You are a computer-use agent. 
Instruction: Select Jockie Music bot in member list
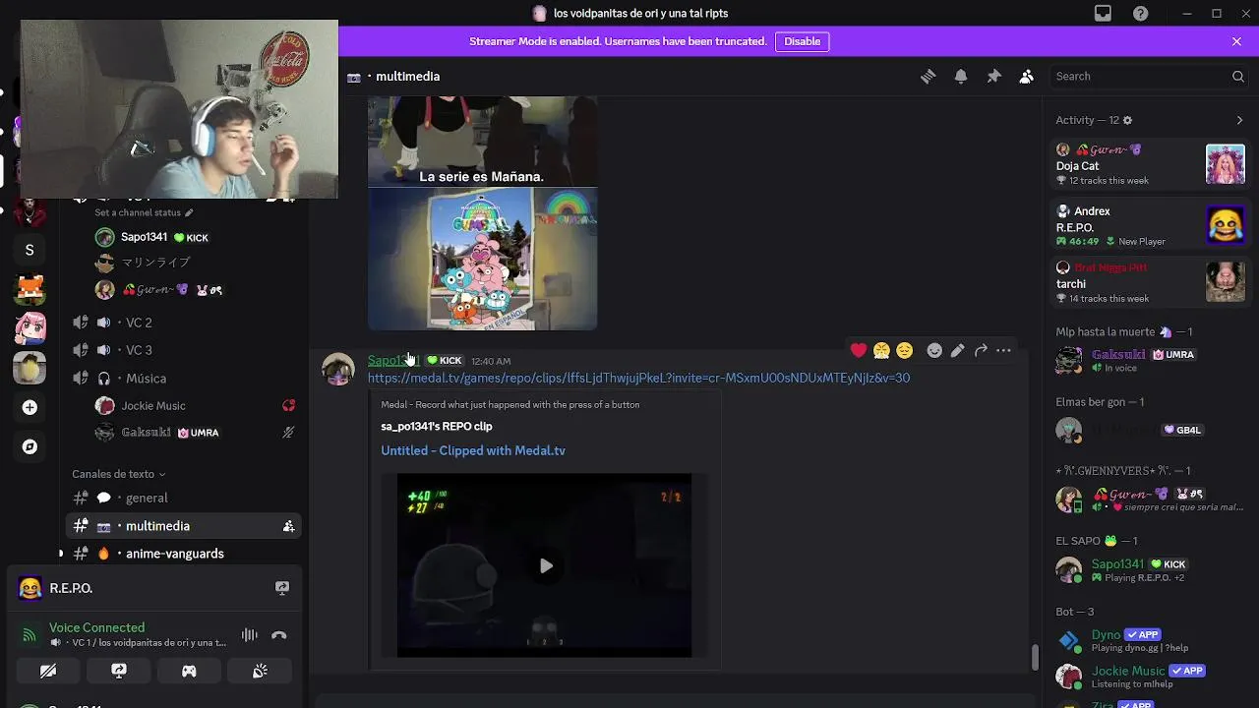[x=1147, y=677]
